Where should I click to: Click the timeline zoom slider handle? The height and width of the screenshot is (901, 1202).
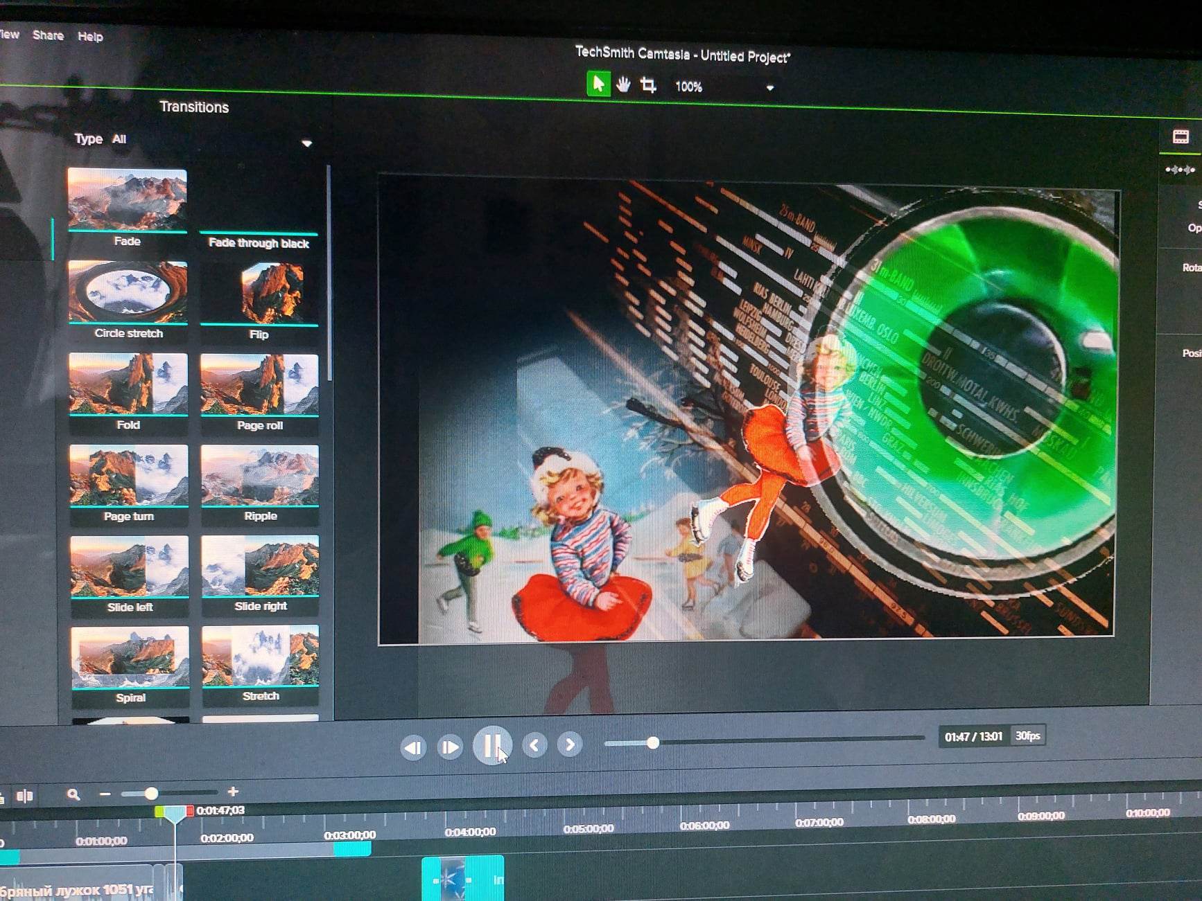150,793
